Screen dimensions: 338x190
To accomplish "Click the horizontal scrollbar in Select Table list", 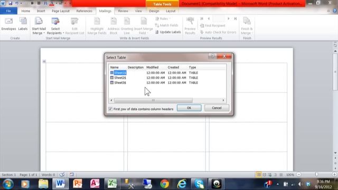I will point(153,100).
